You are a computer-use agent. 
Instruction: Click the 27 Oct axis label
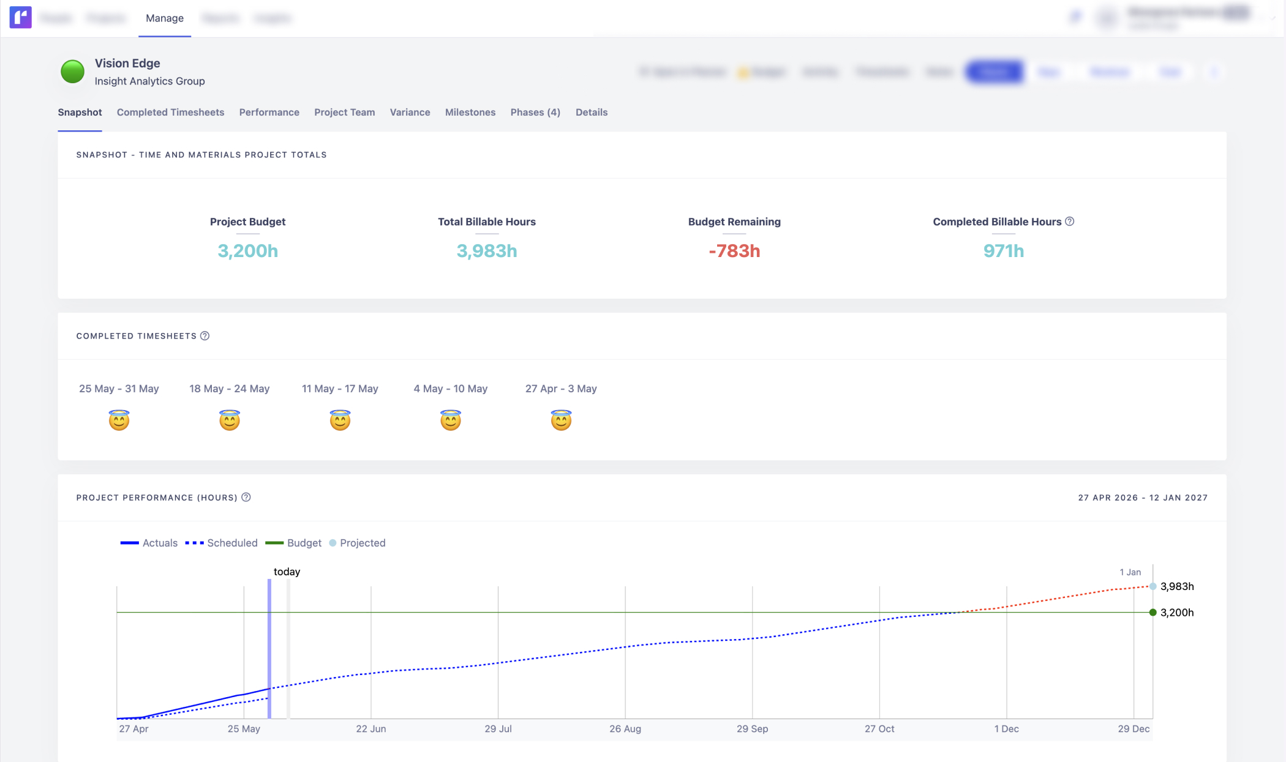pos(879,729)
